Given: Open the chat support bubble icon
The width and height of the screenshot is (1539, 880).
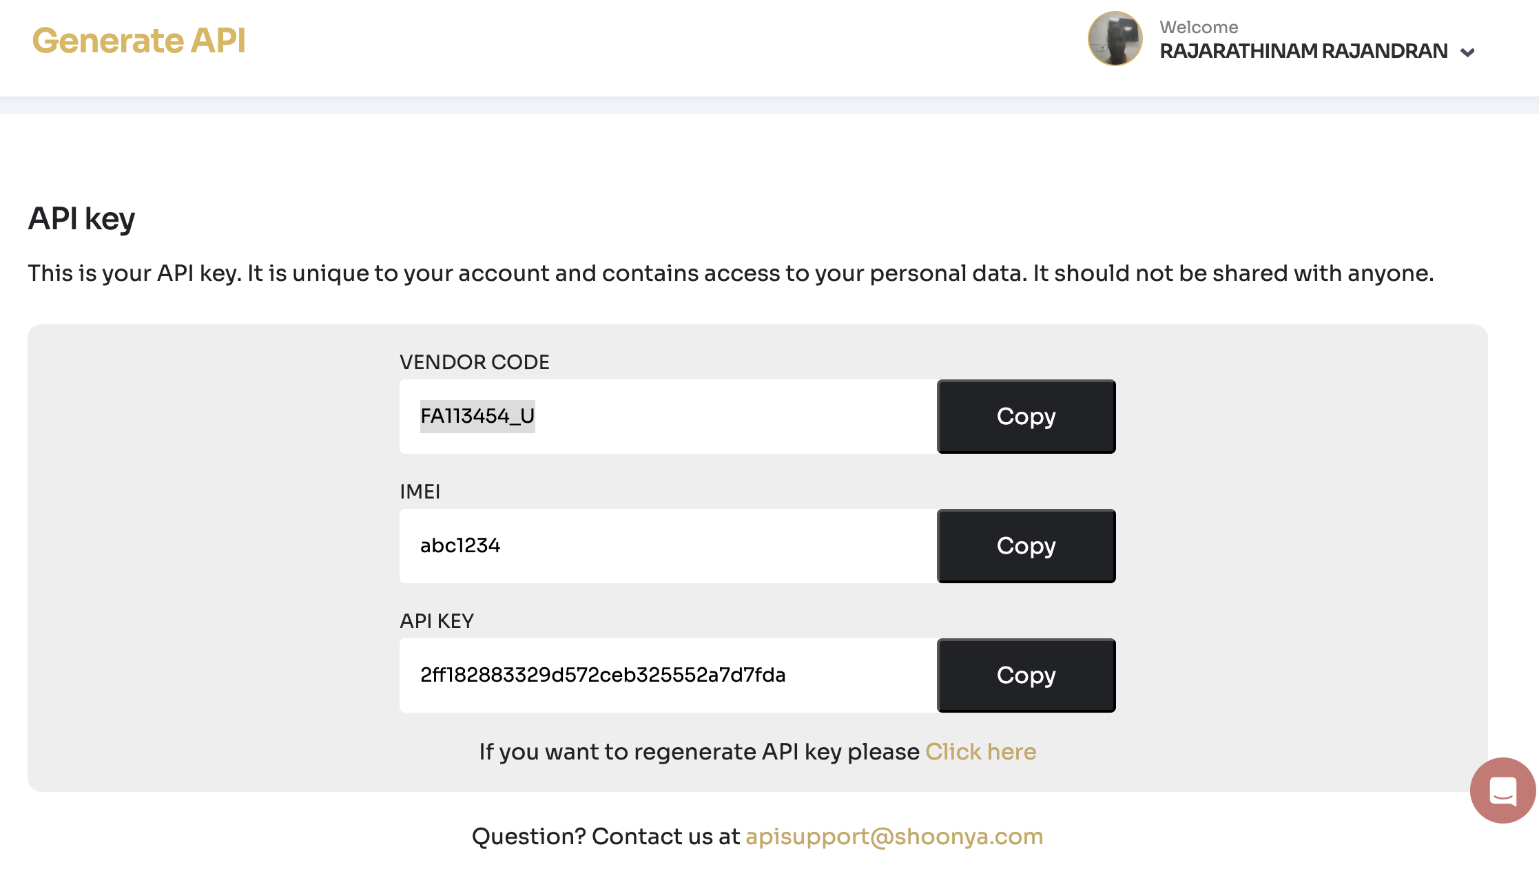Looking at the screenshot, I should [x=1502, y=790].
